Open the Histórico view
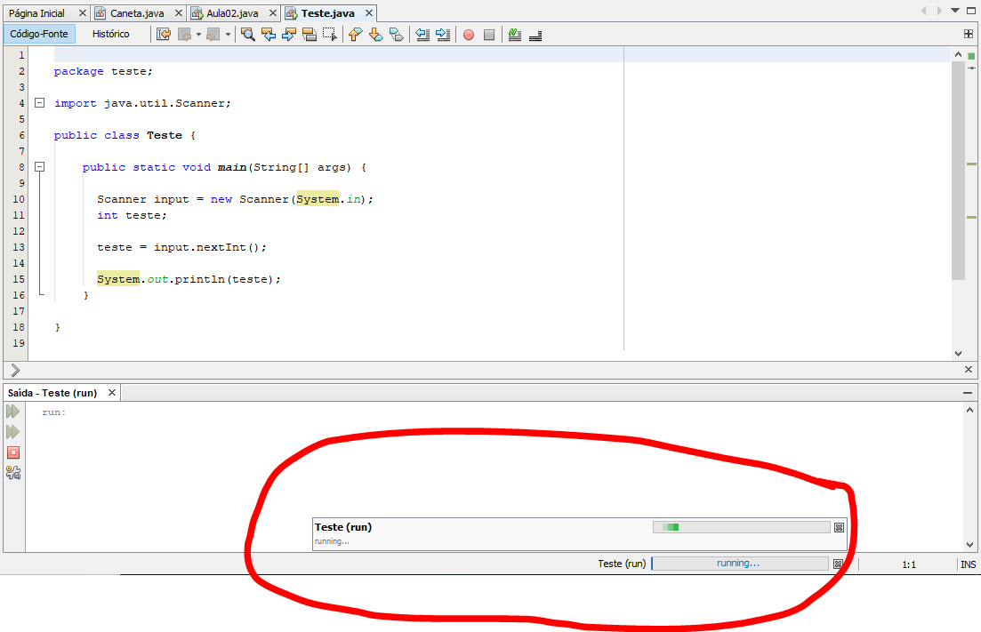Viewport: 981px width, 632px height. pos(111,34)
